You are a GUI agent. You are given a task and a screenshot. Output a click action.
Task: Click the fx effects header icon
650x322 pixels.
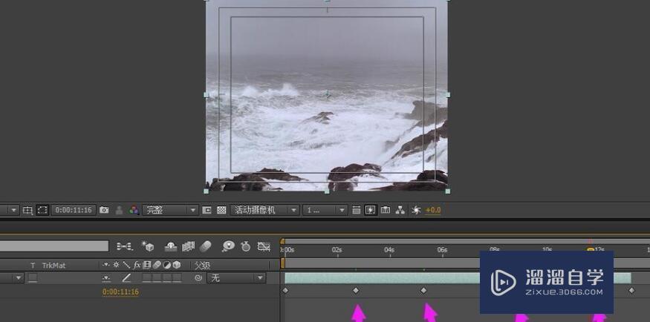pos(137,265)
